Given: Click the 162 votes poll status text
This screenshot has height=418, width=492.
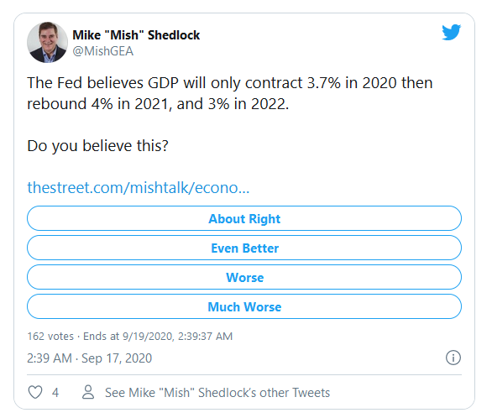Looking at the screenshot, I should [x=50, y=336].
